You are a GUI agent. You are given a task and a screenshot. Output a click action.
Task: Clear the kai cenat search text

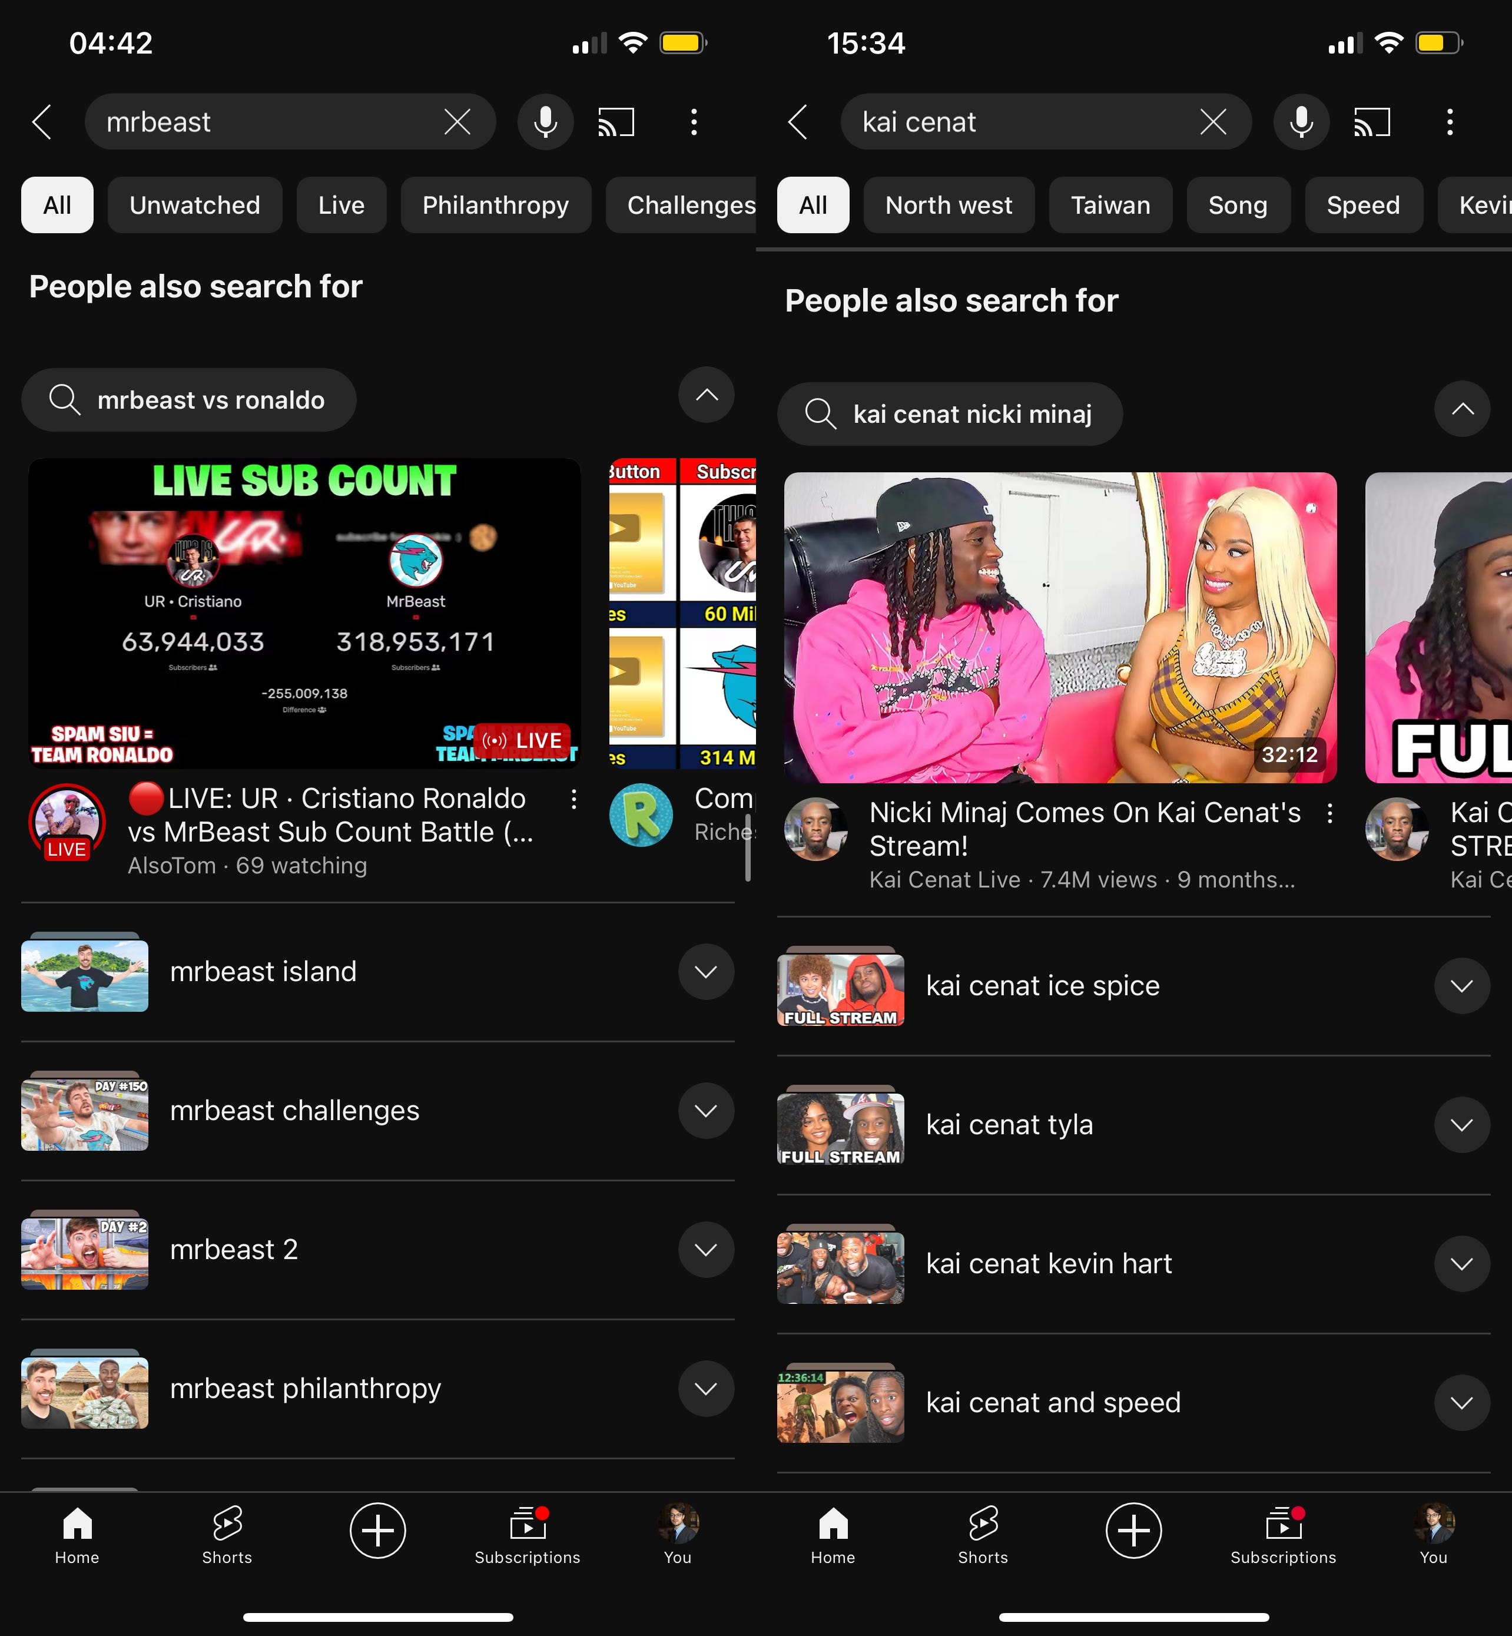1213,122
